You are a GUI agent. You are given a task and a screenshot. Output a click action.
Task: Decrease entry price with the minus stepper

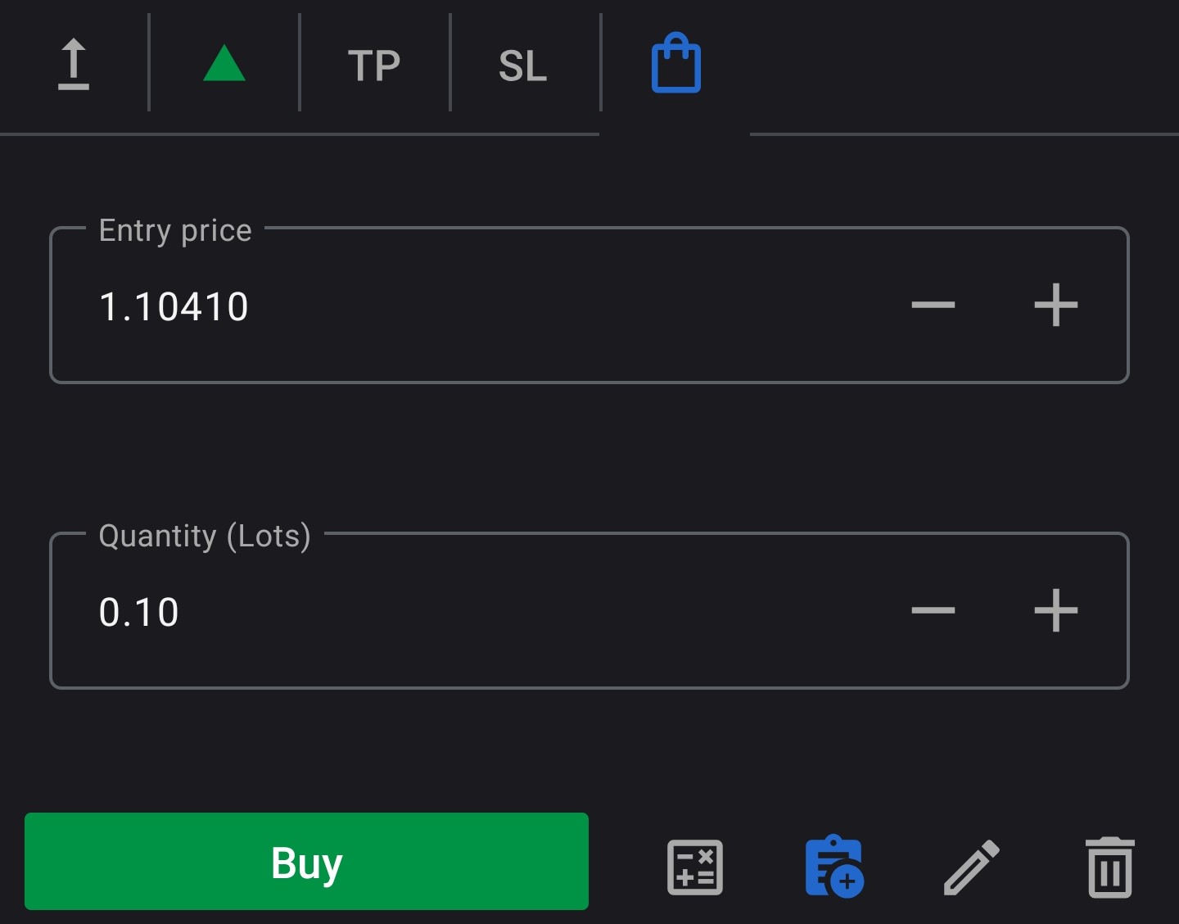coord(933,306)
